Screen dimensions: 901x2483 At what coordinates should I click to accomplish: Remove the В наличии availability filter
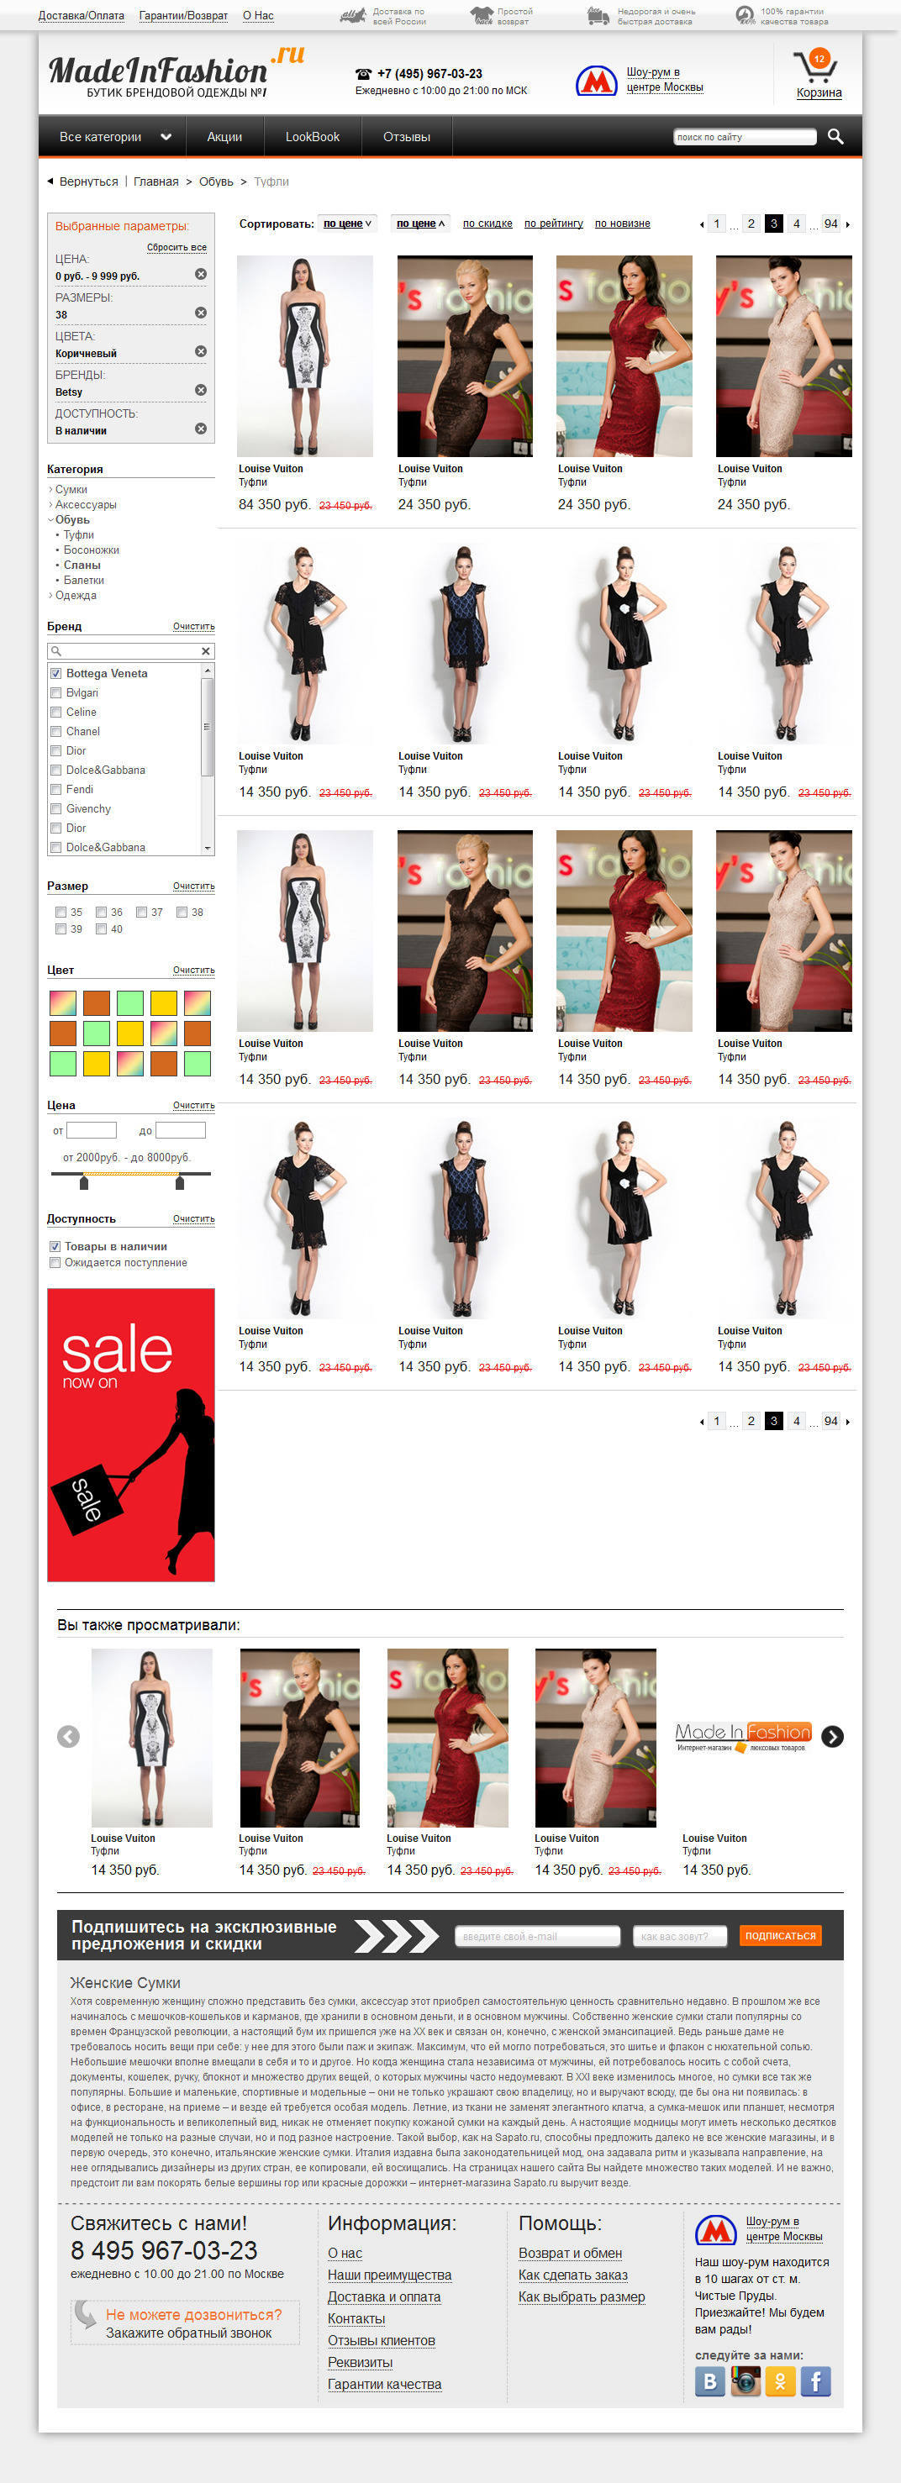(x=200, y=428)
